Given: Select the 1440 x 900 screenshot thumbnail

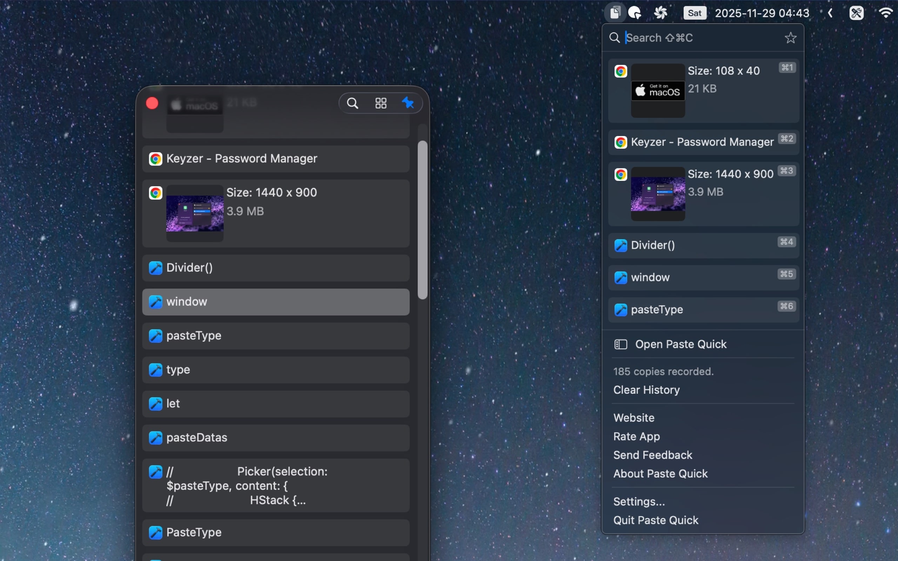Looking at the screenshot, I should (195, 213).
